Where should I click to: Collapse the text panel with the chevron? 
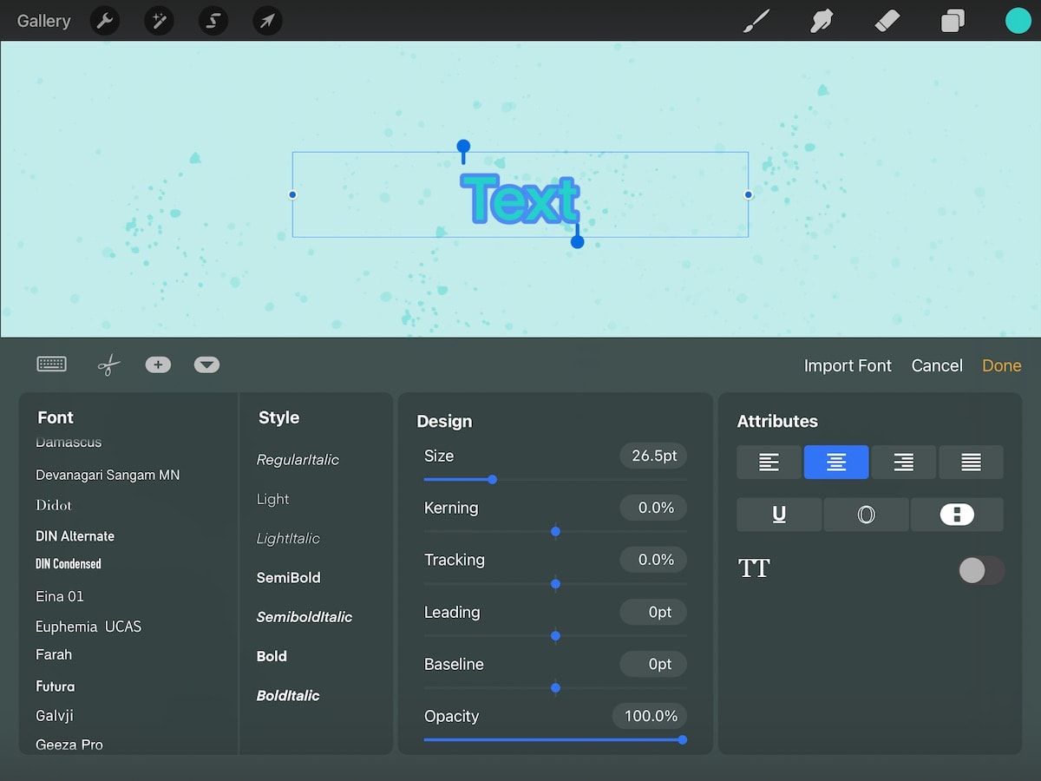(206, 364)
